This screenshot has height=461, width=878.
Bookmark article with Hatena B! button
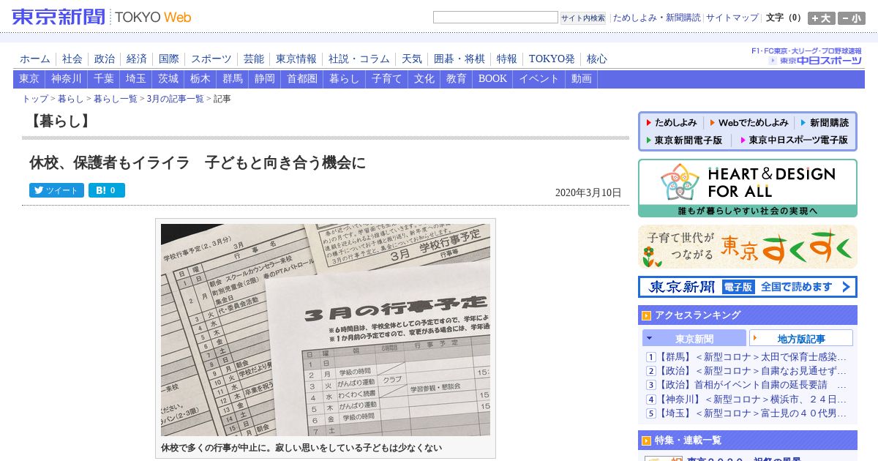pos(107,190)
